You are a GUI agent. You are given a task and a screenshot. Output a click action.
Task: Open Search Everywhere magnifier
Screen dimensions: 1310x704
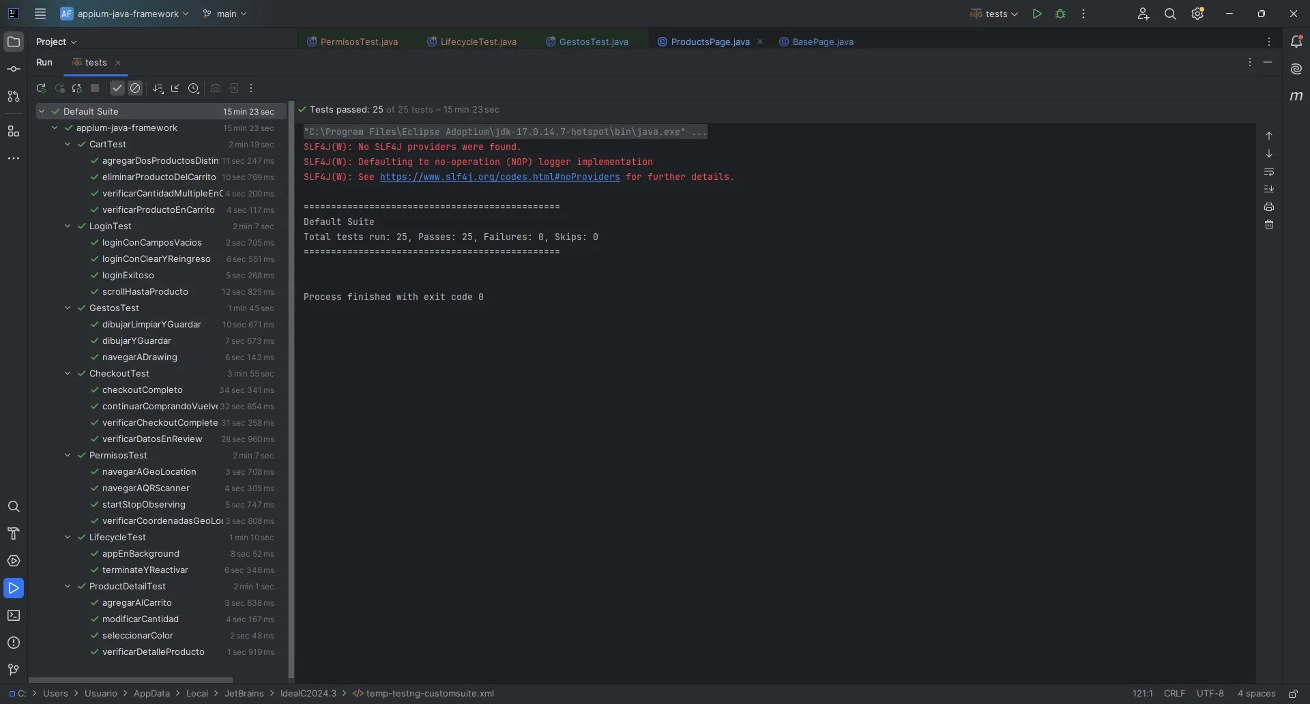tap(1170, 14)
